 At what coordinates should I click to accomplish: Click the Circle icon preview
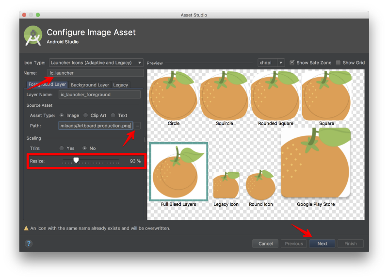point(173,95)
